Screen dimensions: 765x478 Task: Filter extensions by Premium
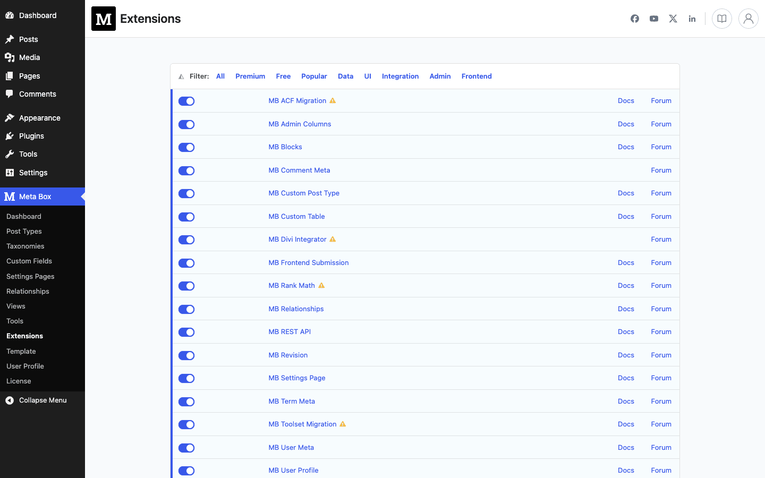coord(250,76)
